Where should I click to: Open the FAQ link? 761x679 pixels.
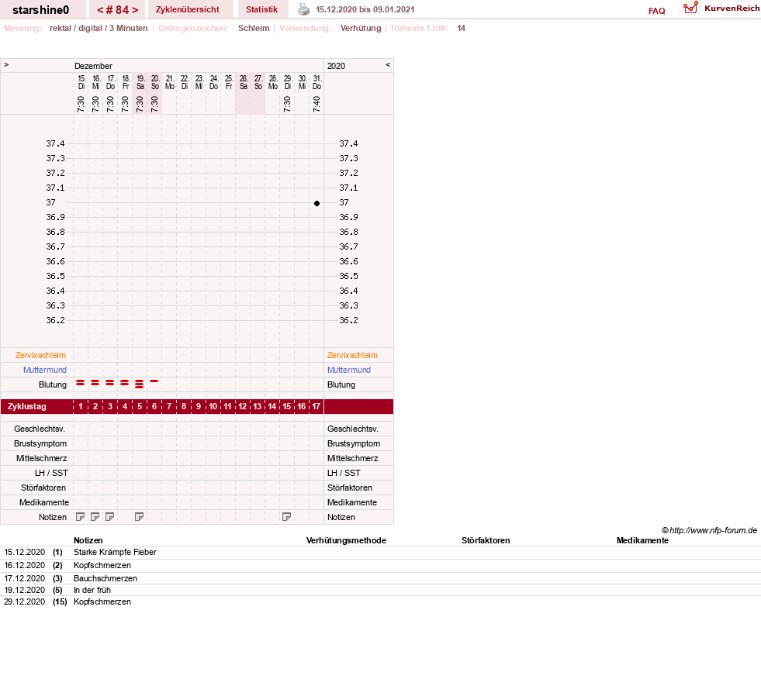[656, 11]
